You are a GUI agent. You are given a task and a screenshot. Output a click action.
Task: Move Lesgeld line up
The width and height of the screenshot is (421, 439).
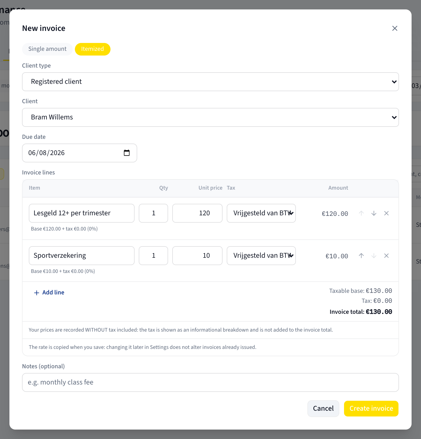tap(361, 213)
